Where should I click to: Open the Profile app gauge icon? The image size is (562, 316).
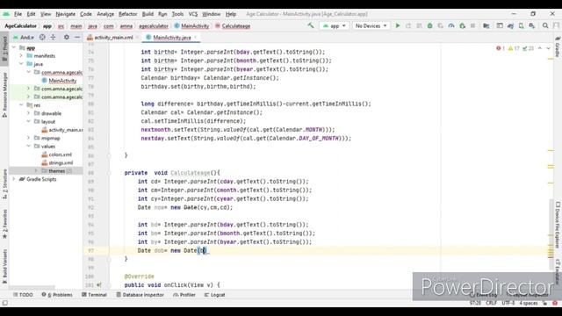click(451, 25)
